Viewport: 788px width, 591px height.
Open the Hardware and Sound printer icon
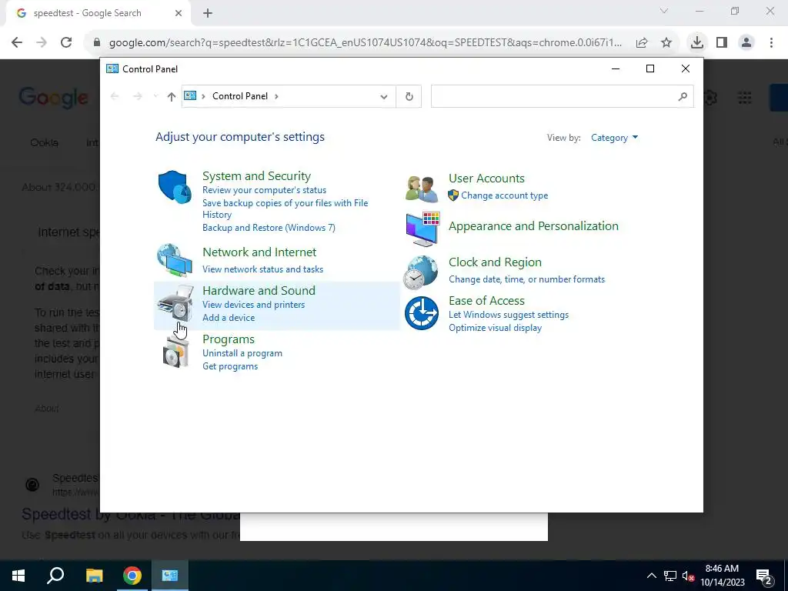click(175, 303)
